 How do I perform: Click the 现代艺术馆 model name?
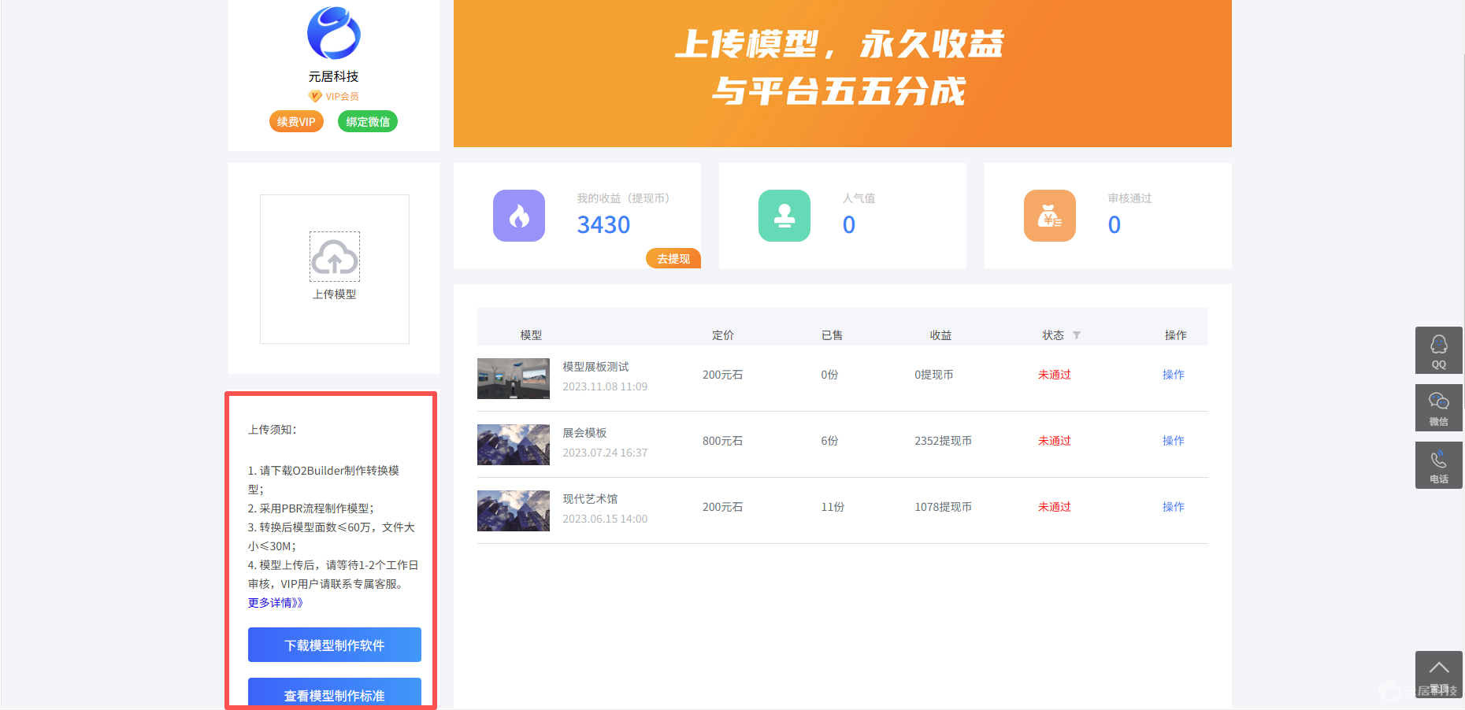coord(590,499)
